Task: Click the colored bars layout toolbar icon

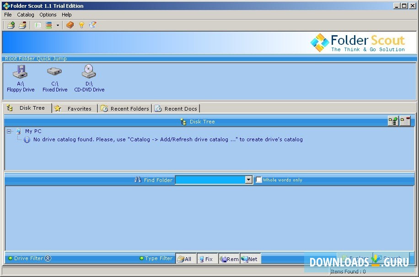Action: pyautogui.click(x=48, y=25)
